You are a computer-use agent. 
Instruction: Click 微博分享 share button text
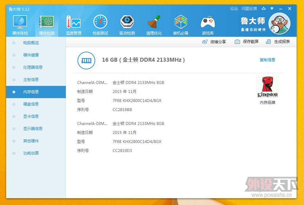218,42
